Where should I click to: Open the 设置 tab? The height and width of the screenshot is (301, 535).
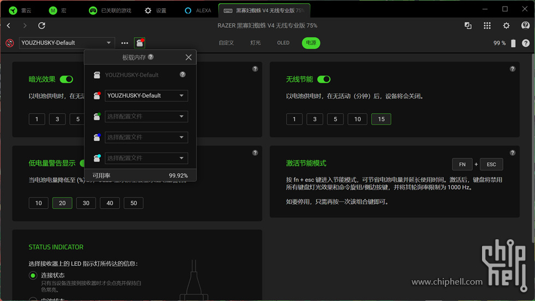pyautogui.click(x=155, y=10)
